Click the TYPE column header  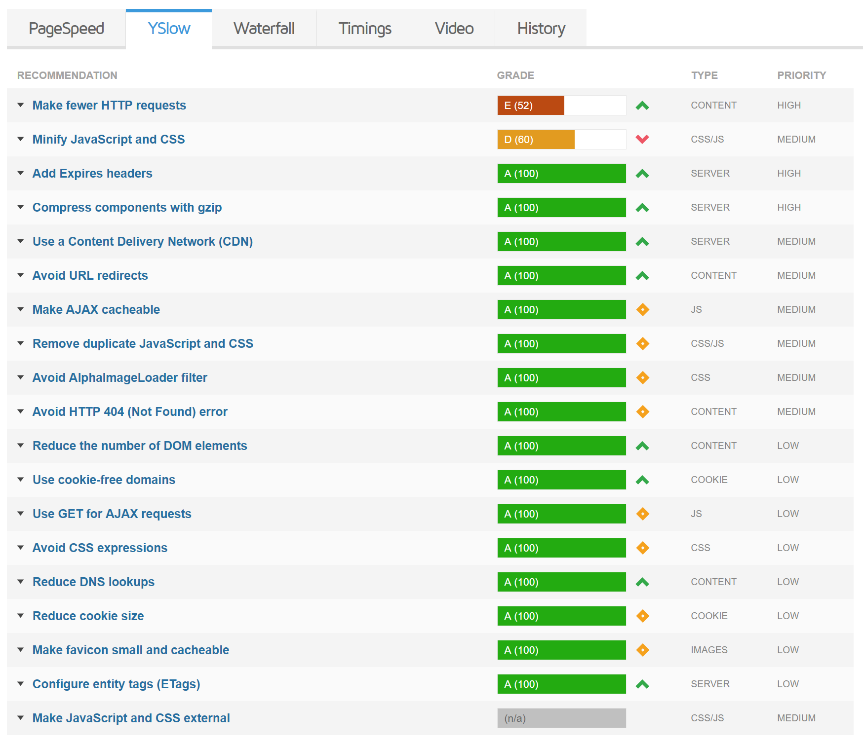[x=705, y=75]
